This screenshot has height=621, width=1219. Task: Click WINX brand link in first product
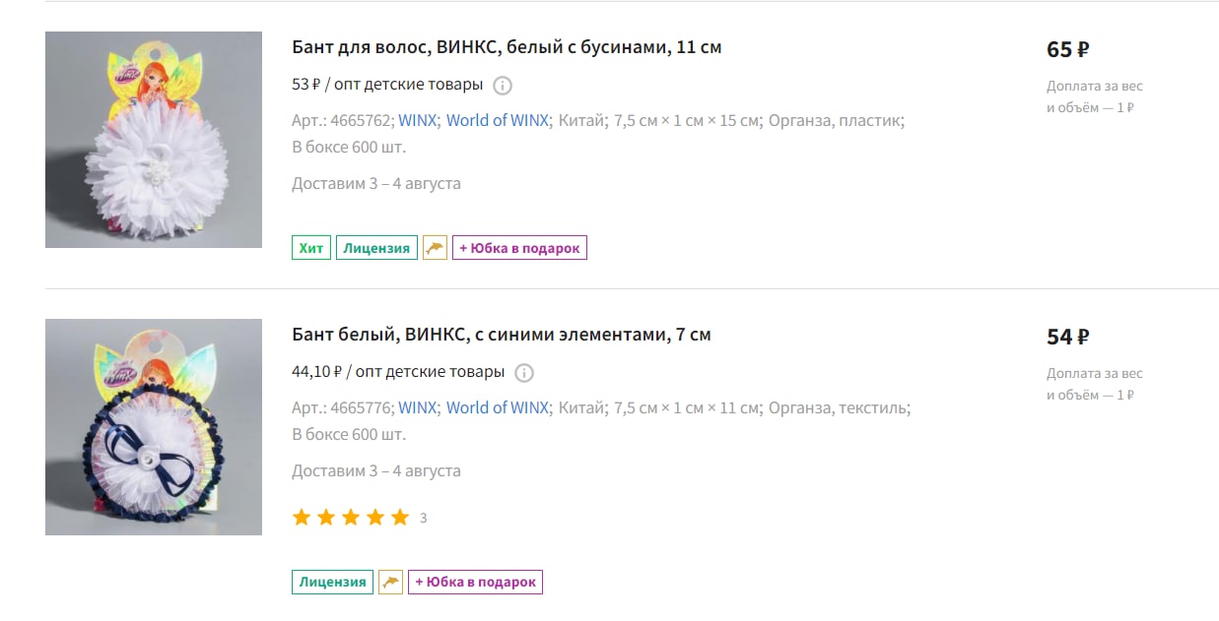418,120
